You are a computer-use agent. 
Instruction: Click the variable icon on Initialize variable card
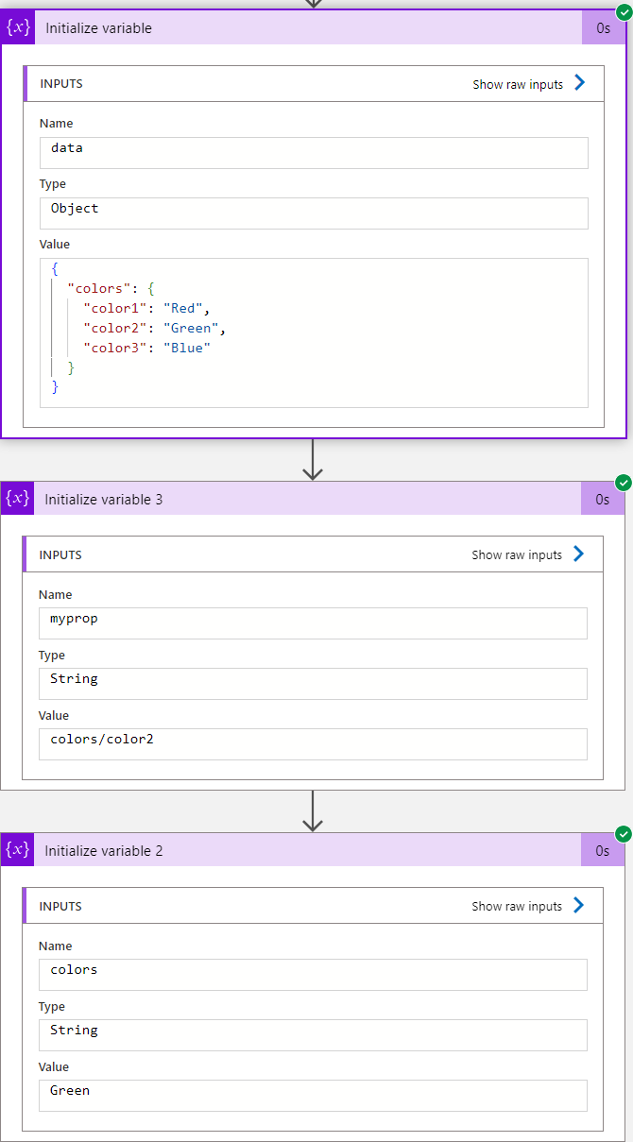(x=18, y=28)
